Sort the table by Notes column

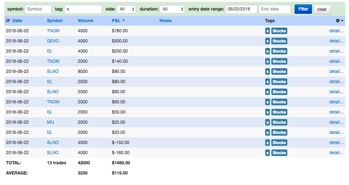click(x=165, y=20)
